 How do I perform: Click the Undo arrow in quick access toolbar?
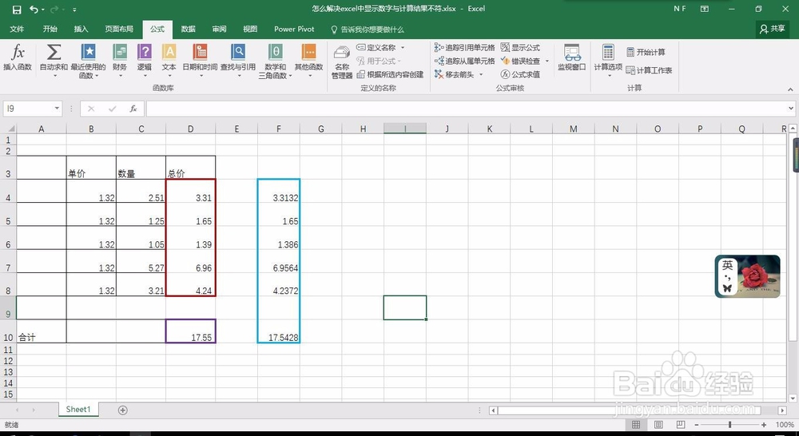pyautogui.click(x=34, y=9)
